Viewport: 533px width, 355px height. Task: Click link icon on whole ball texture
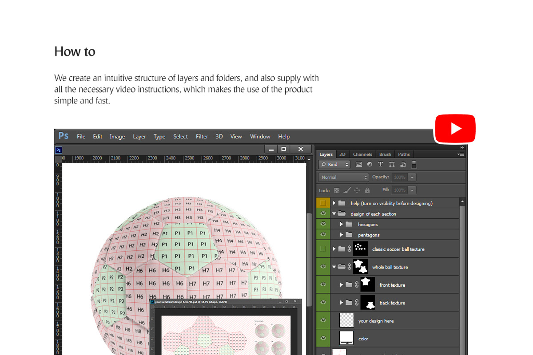[x=350, y=267]
